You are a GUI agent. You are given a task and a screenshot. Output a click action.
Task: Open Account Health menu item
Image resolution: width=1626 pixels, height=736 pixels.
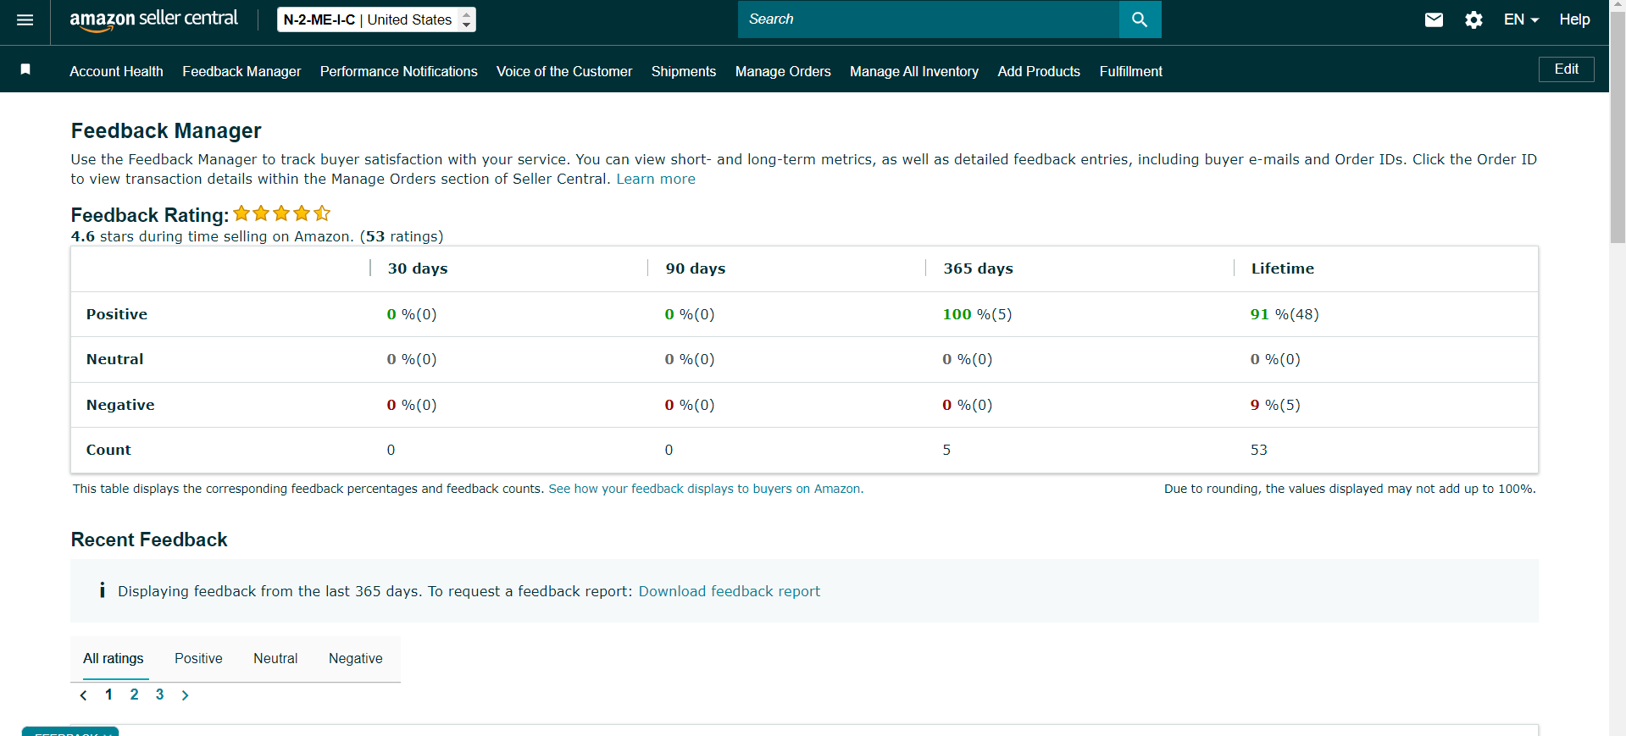[116, 71]
